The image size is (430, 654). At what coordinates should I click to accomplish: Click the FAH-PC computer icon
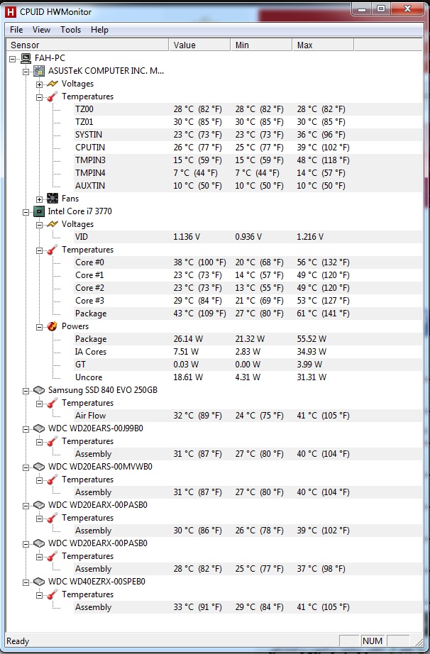pyautogui.click(x=26, y=58)
